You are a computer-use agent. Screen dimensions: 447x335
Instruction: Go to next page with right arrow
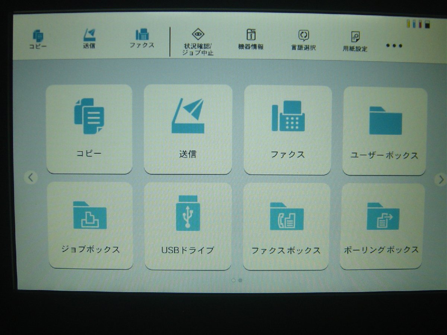tap(441, 180)
